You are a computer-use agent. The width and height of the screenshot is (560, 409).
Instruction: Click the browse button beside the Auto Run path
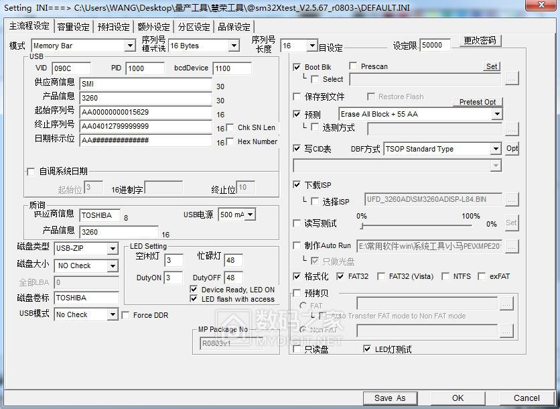pyautogui.click(x=512, y=247)
